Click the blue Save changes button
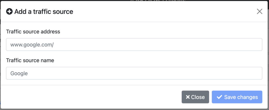 click(x=237, y=97)
